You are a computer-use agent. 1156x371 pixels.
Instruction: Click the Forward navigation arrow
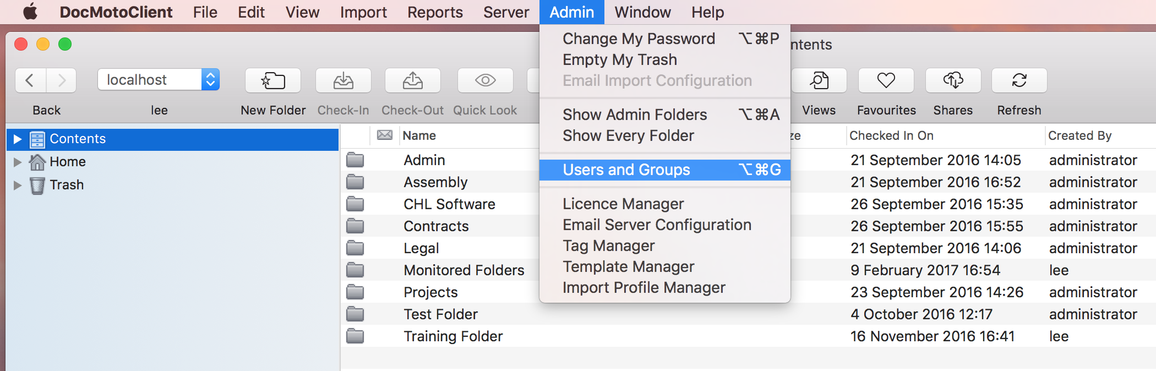click(x=62, y=80)
